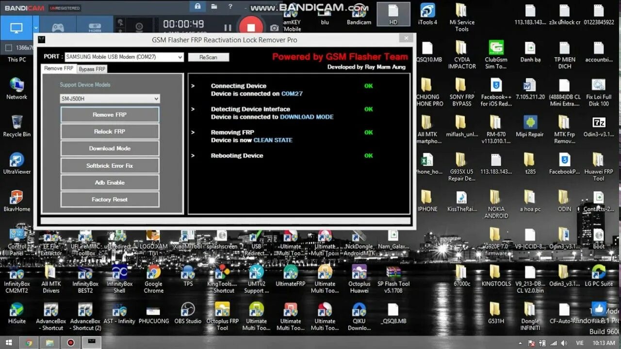Open the PHUCUONG desktop icon

[153, 313]
